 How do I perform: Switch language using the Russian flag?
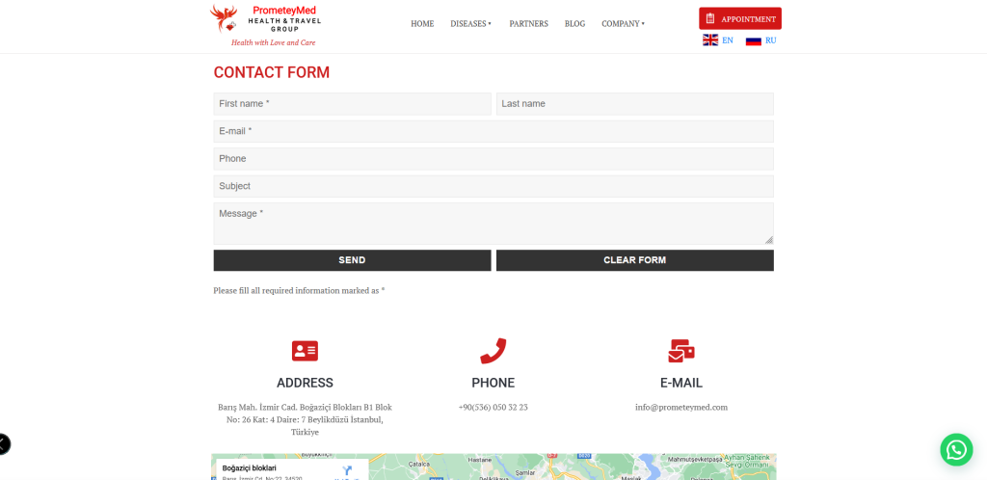[754, 40]
